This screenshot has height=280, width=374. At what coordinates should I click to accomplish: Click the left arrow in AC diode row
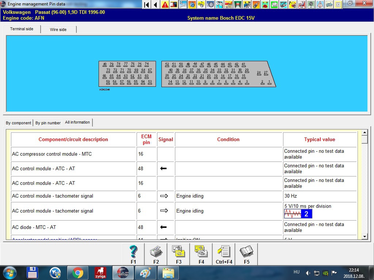pos(163,227)
